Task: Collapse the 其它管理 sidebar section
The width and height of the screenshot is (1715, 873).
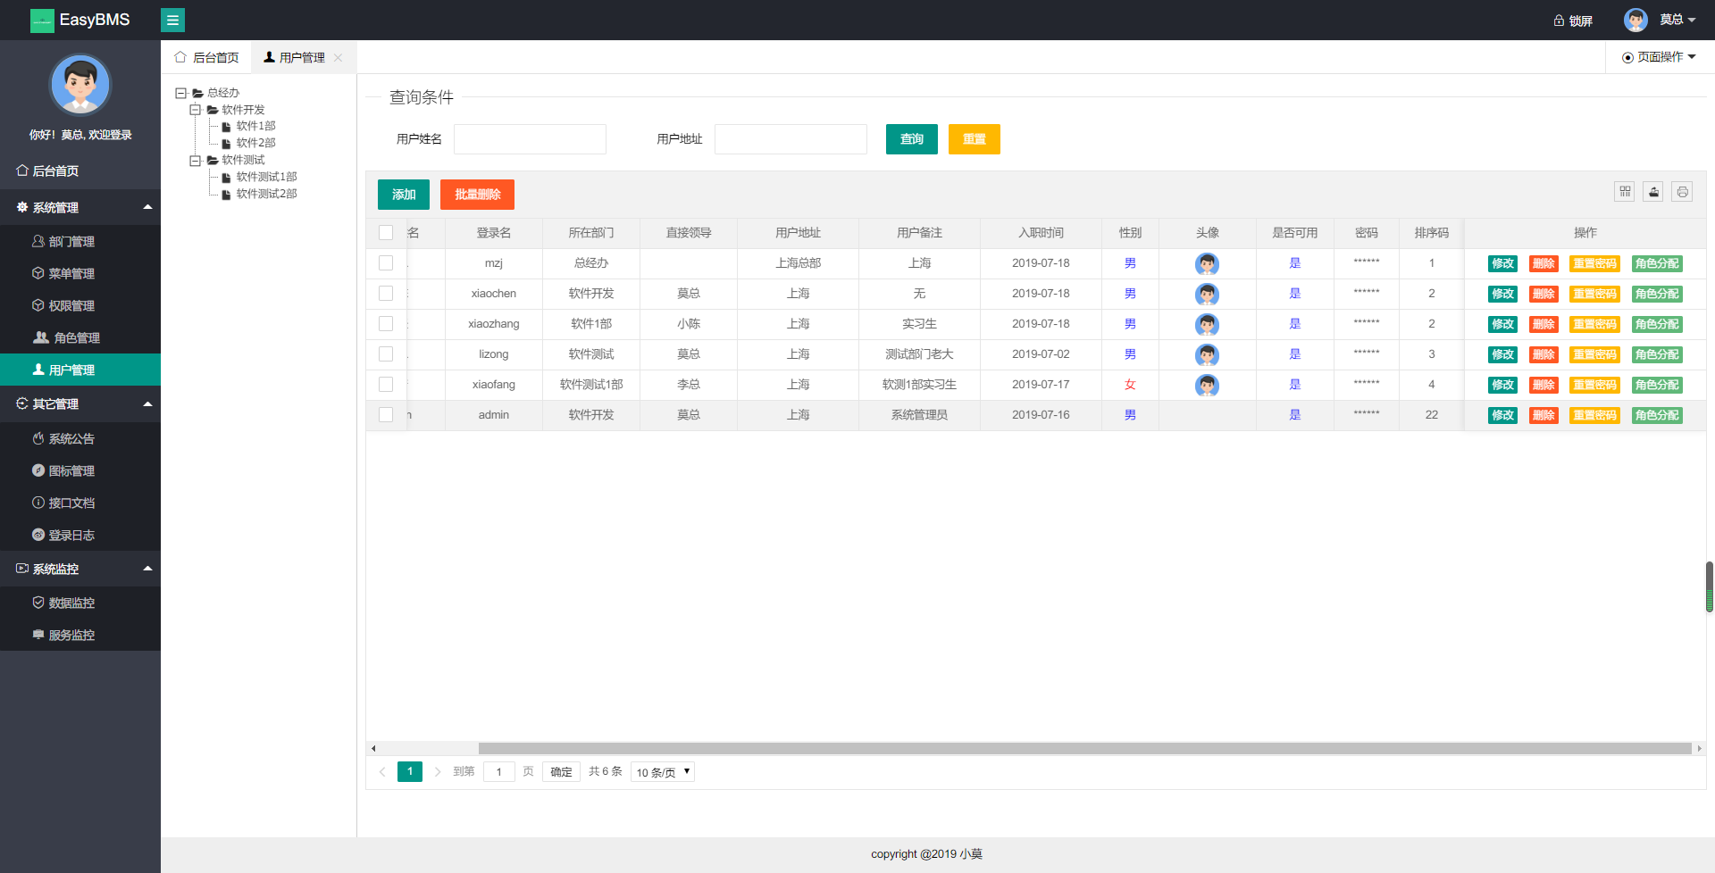Action: pyautogui.click(x=80, y=403)
